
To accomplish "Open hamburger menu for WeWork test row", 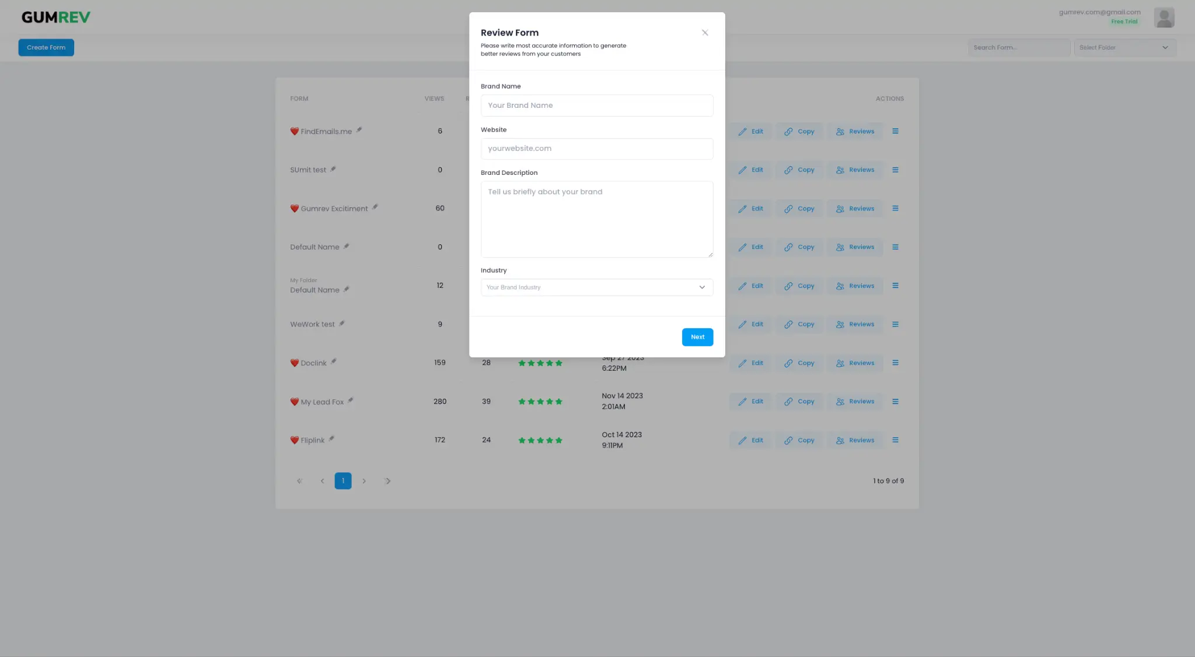I will pos(895,324).
